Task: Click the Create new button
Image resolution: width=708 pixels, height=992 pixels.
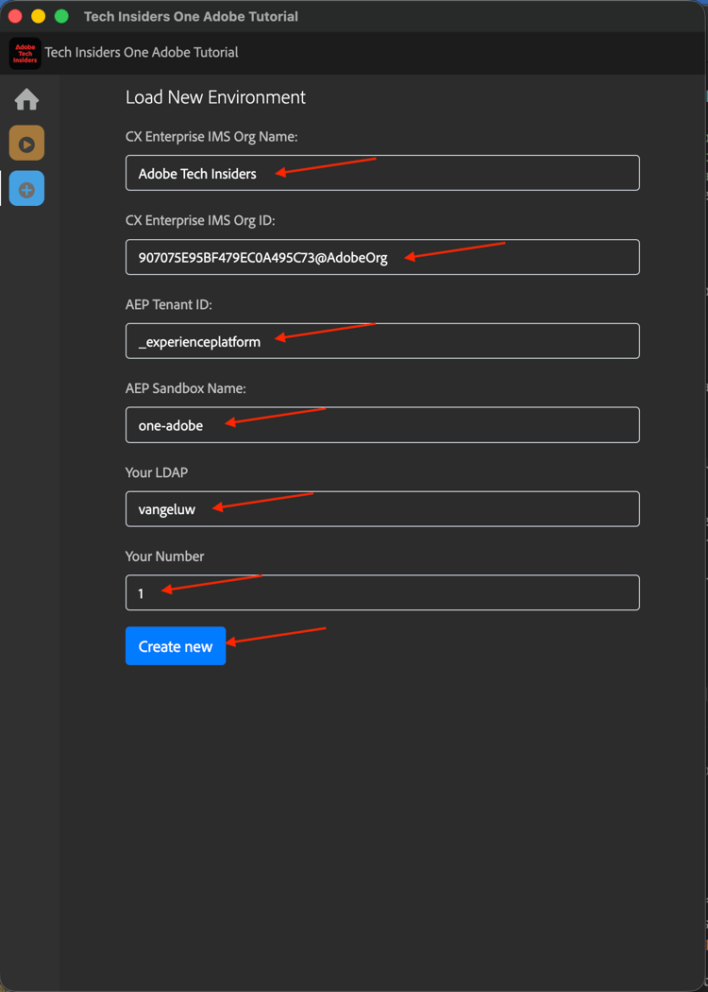Action: coord(176,646)
